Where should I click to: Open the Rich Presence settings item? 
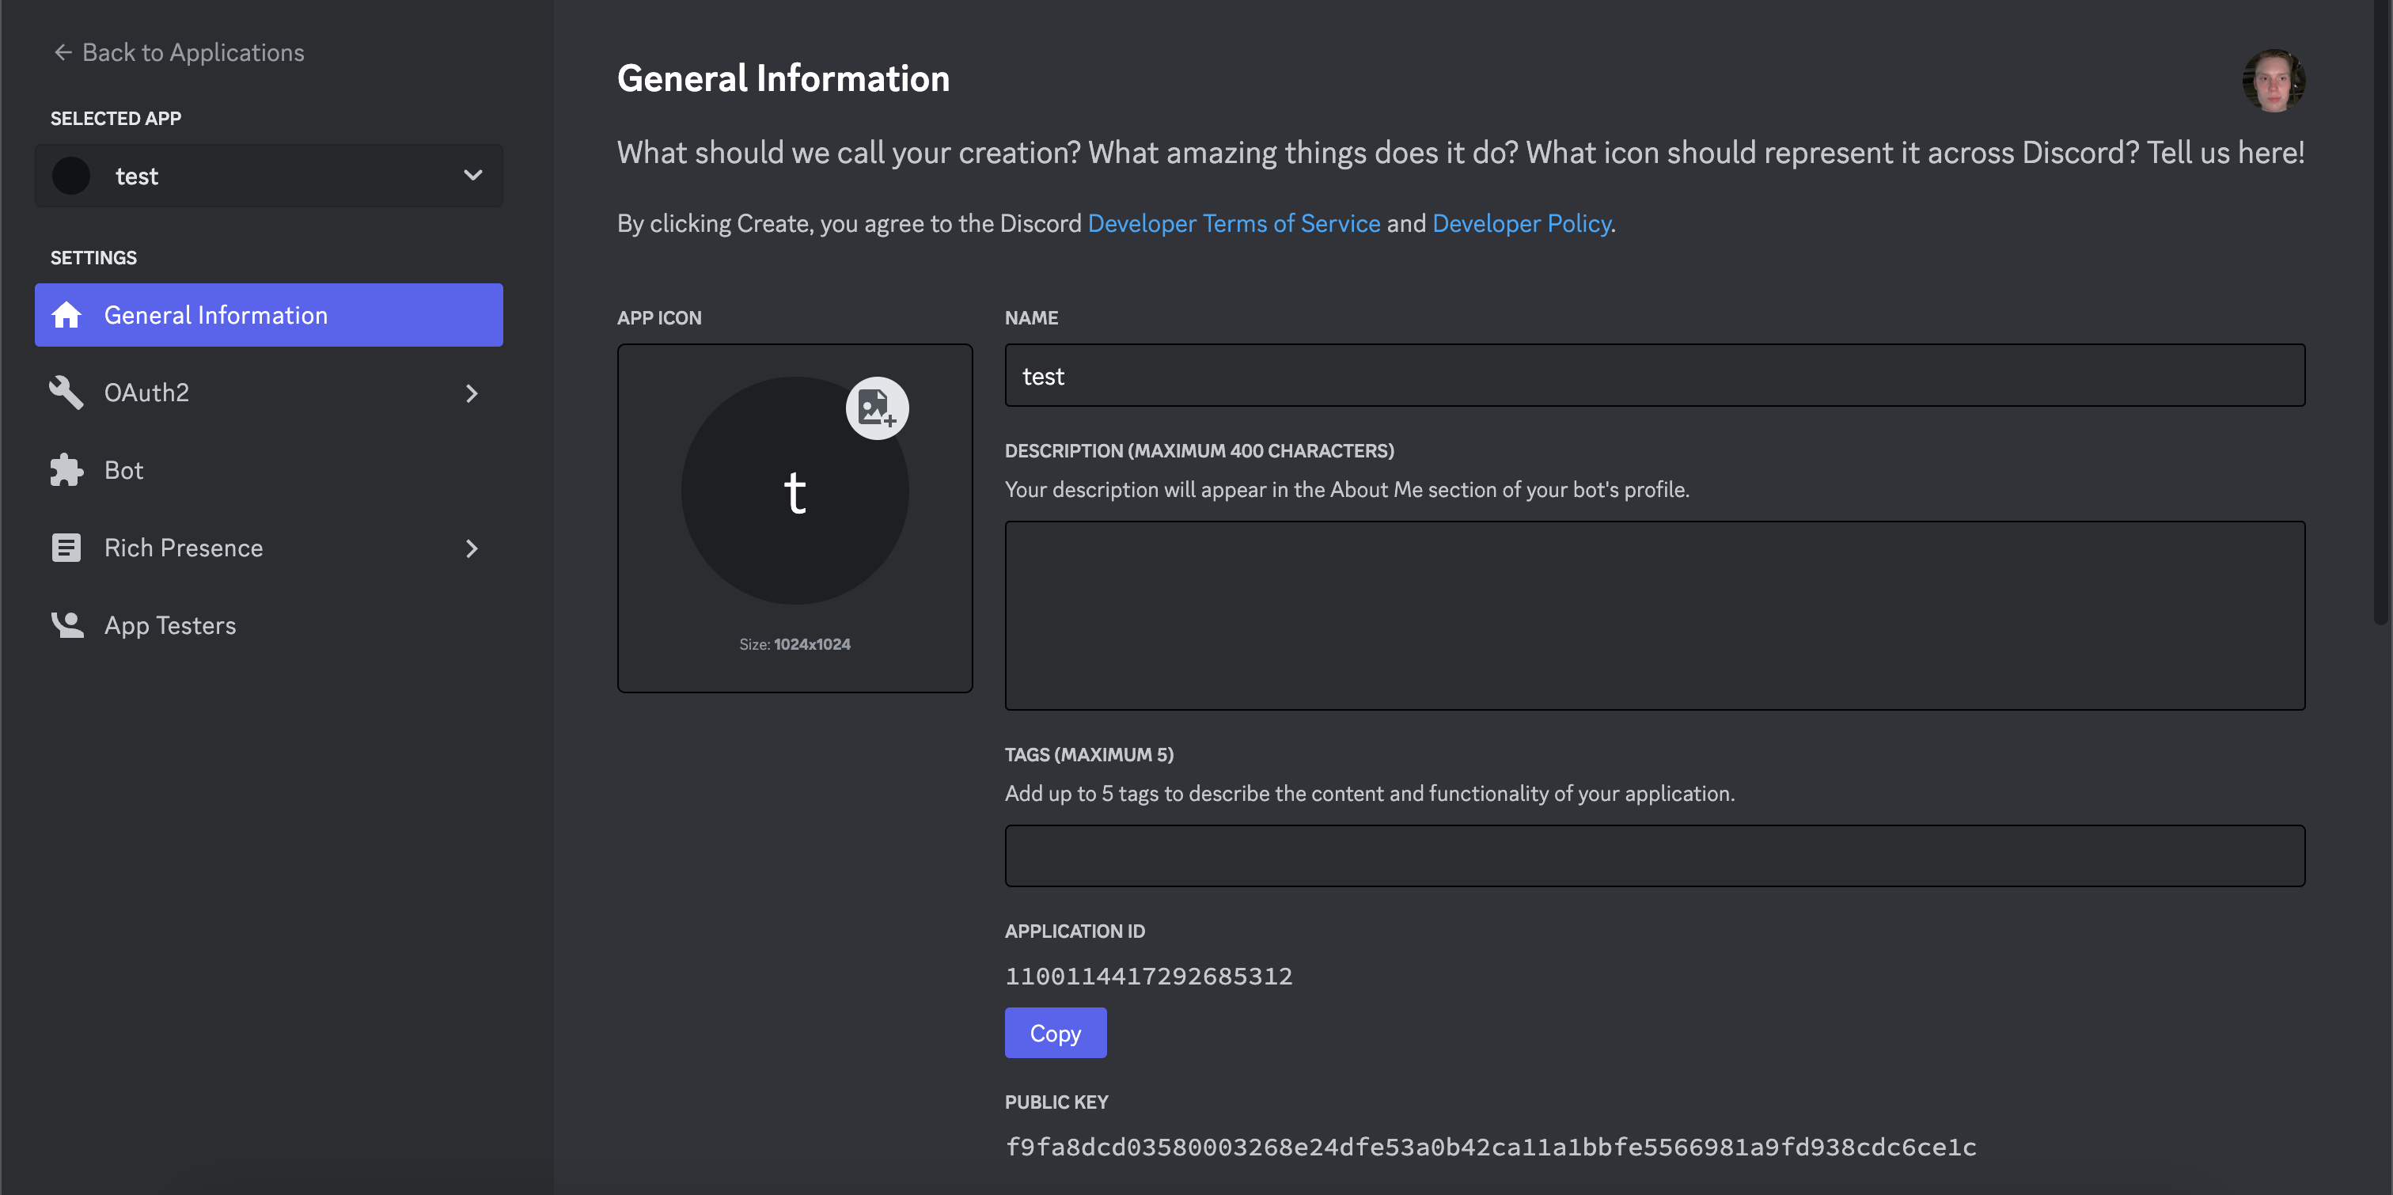[268, 548]
